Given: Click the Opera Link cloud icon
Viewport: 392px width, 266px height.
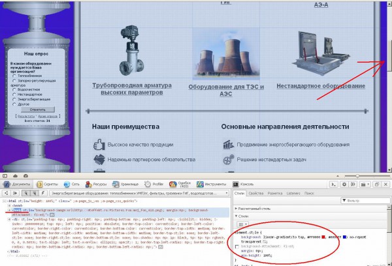Looking at the screenshot, I should click(15, 175).
